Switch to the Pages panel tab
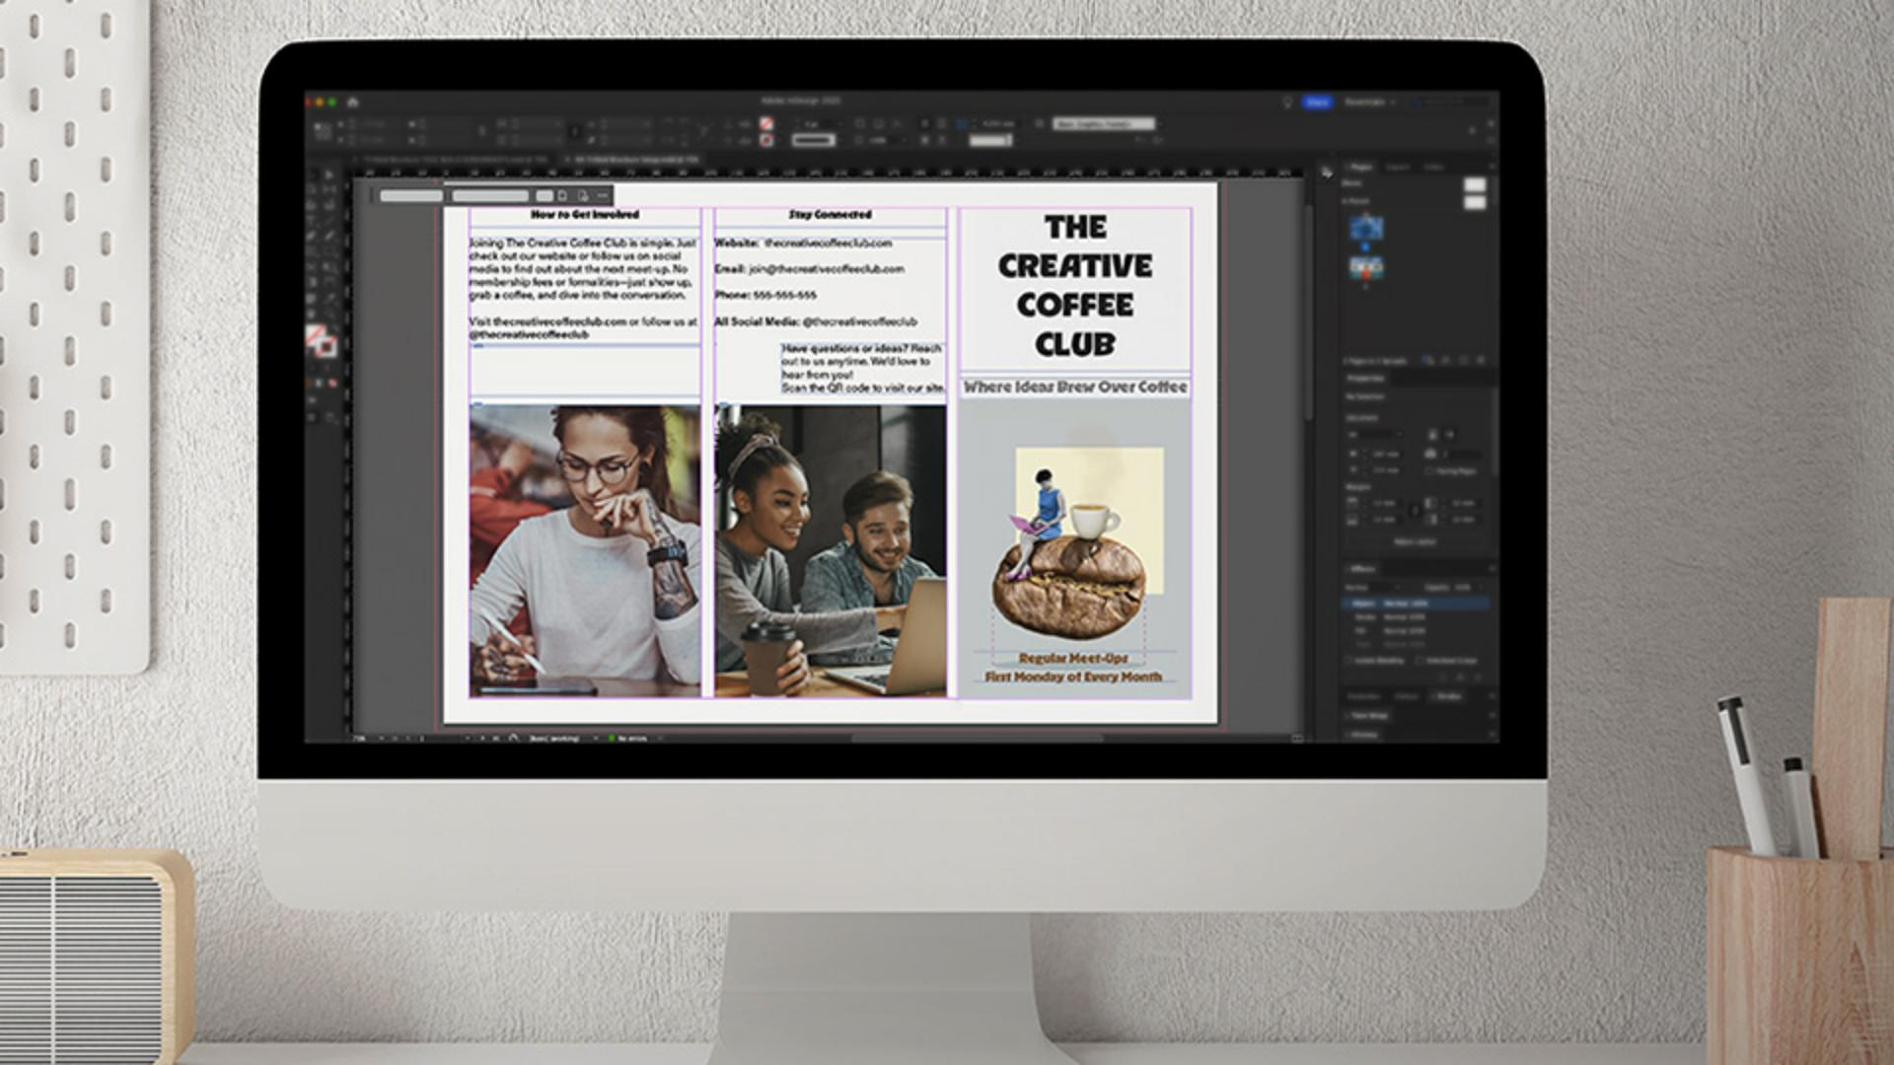 click(1361, 167)
